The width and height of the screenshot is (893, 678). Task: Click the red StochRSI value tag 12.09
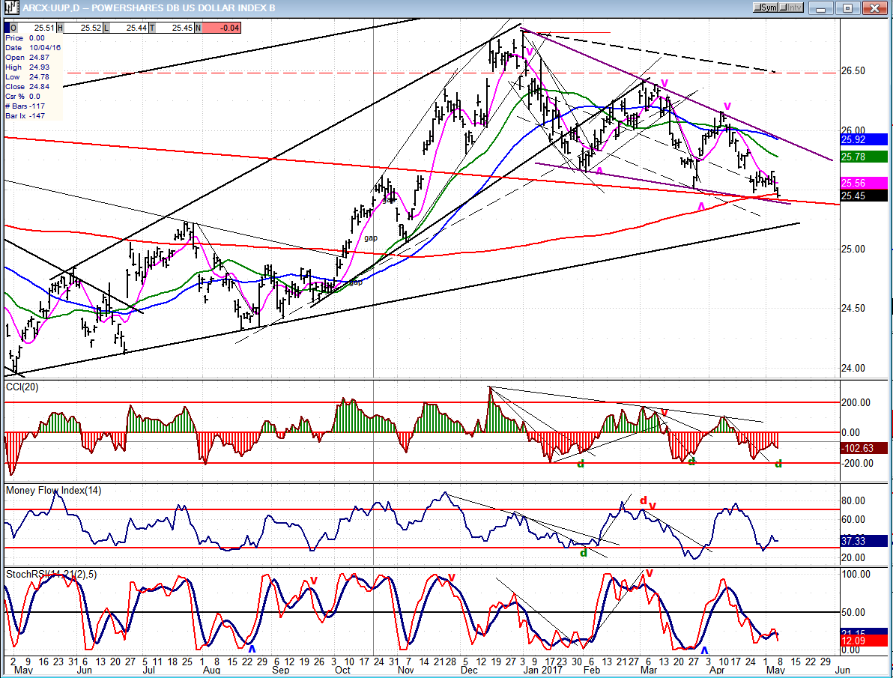pyautogui.click(x=863, y=641)
